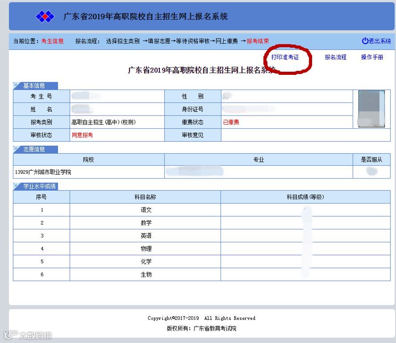Click the 审核意见 label cell
396x343 pixels.
click(193, 135)
